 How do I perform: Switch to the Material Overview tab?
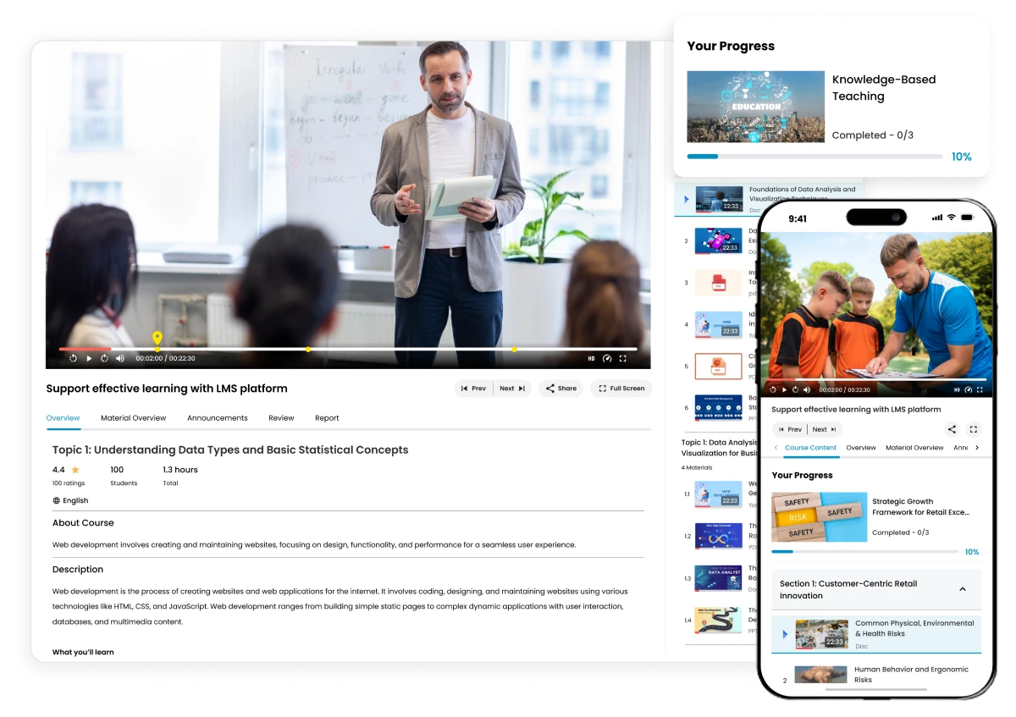coord(133,417)
